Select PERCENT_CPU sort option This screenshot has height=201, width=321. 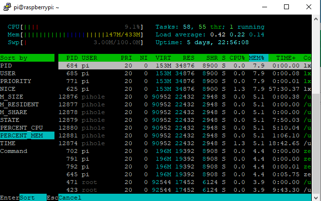[x=21, y=128]
